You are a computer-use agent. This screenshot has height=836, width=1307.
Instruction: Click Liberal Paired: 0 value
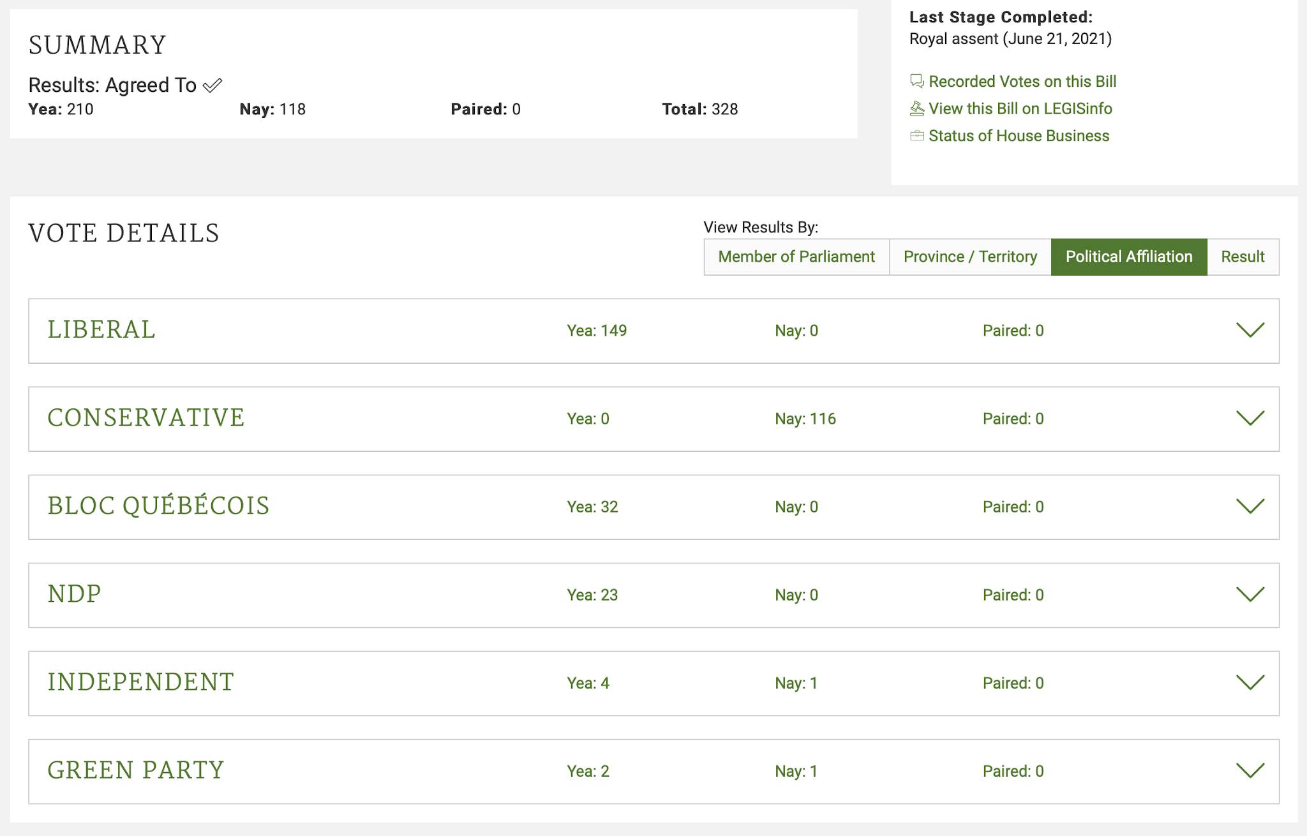click(1013, 331)
